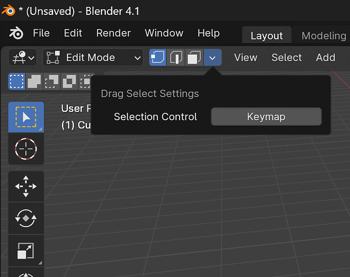Enable edge select mode
350x277 pixels.
[176, 58]
